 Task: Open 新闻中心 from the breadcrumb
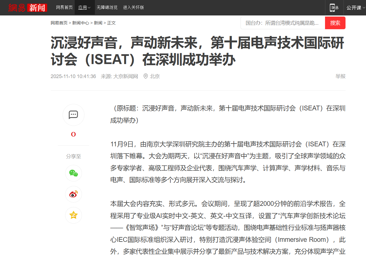click(x=81, y=23)
